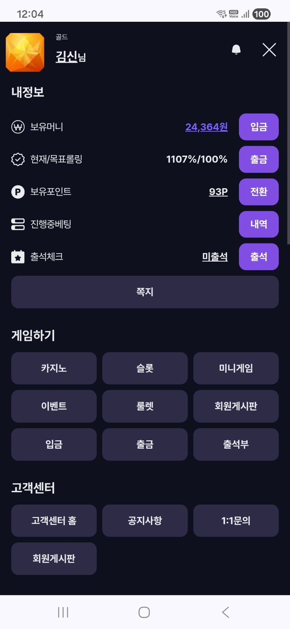Open the 93P points link
Viewport: 290px width, 629px height.
click(218, 192)
